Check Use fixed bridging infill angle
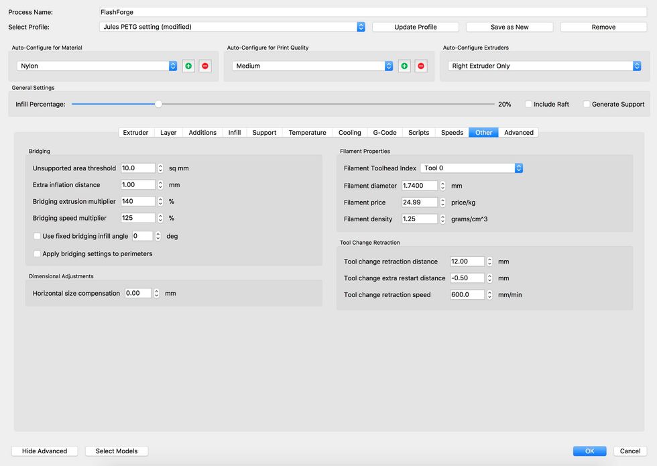This screenshot has width=657, height=466. (38, 236)
